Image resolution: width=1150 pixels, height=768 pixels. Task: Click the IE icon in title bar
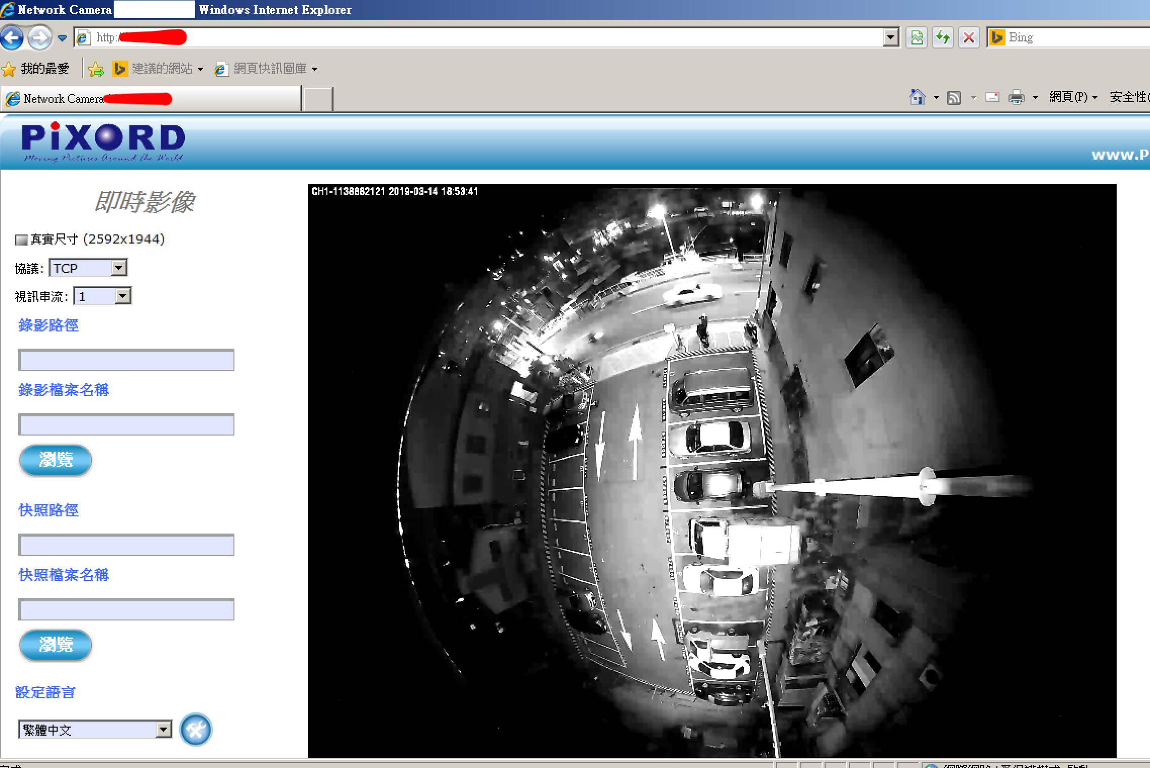pos(8,10)
